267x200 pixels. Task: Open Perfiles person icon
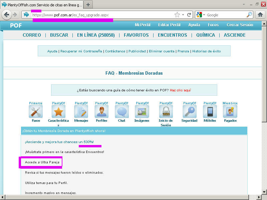(x=101, y=112)
